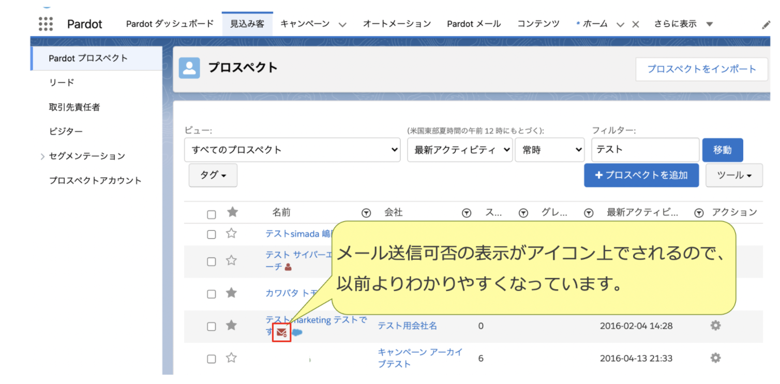Viewport: 780px width, 384px height.
Task: Switch to Pardot ダッシュボード tab
Action: (x=170, y=24)
